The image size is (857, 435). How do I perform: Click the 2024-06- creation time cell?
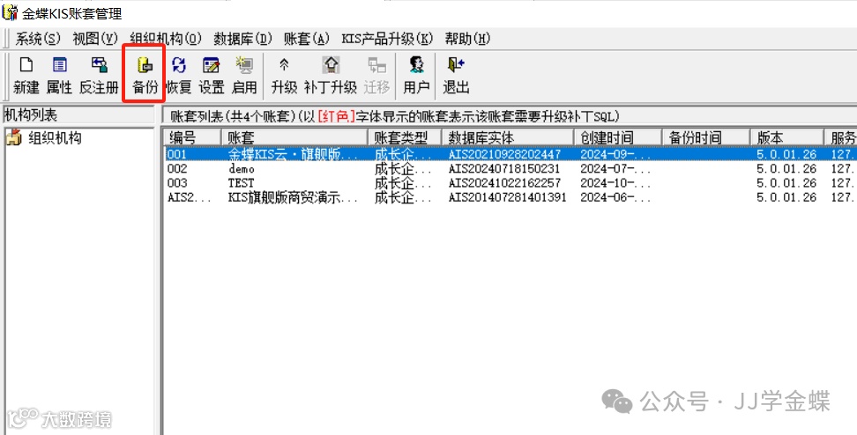click(615, 197)
